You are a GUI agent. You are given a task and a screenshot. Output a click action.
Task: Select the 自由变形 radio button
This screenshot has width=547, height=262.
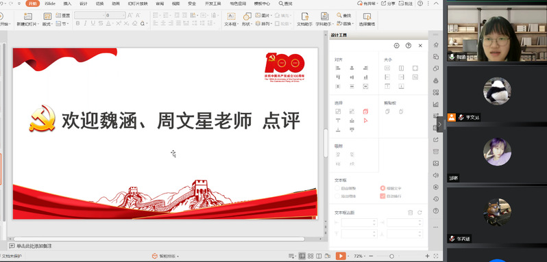(337, 188)
